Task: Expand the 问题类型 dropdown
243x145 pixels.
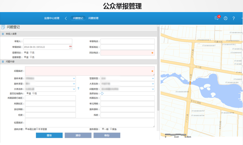Action: [153, 89]
